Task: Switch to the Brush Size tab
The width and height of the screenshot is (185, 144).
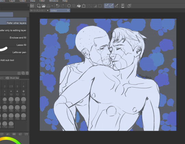Action: 12,78
